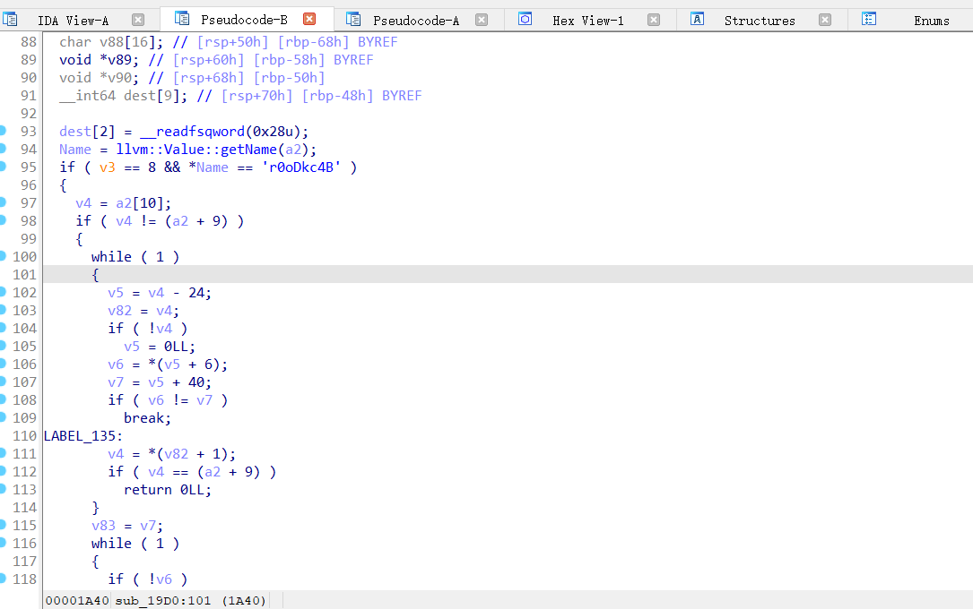Select variable v3 on line 95
973x609 pixels.
click(x=108, y=167)
